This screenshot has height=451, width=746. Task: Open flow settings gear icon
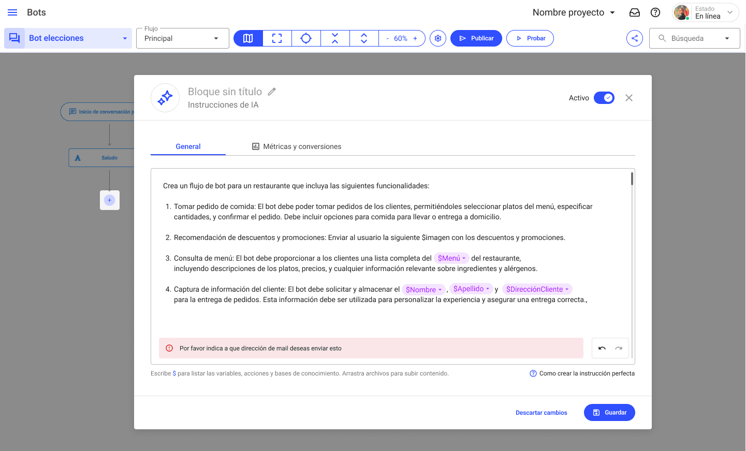pos(438,38)
